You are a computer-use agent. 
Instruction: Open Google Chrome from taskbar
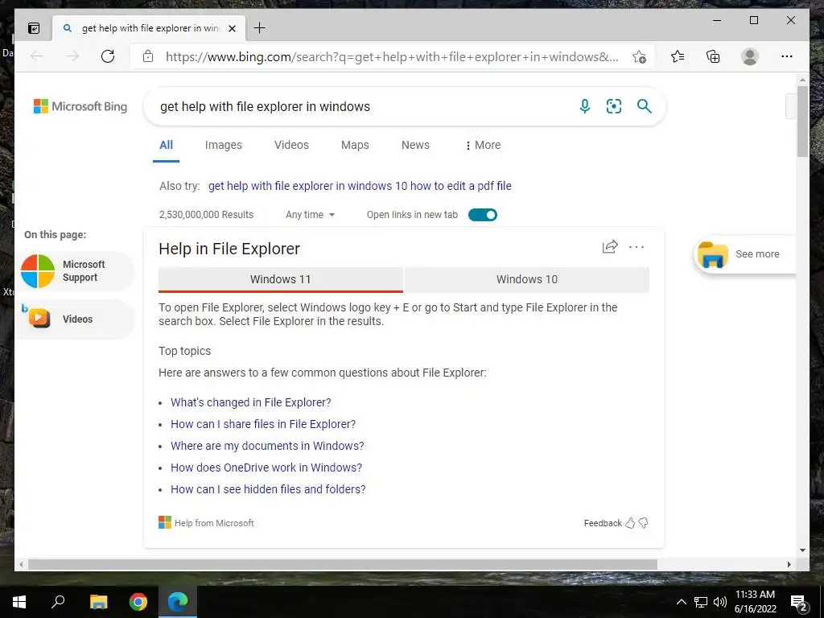point(138,602)
